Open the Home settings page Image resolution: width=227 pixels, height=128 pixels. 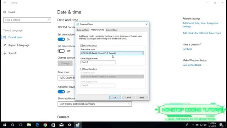click(9, 12)
